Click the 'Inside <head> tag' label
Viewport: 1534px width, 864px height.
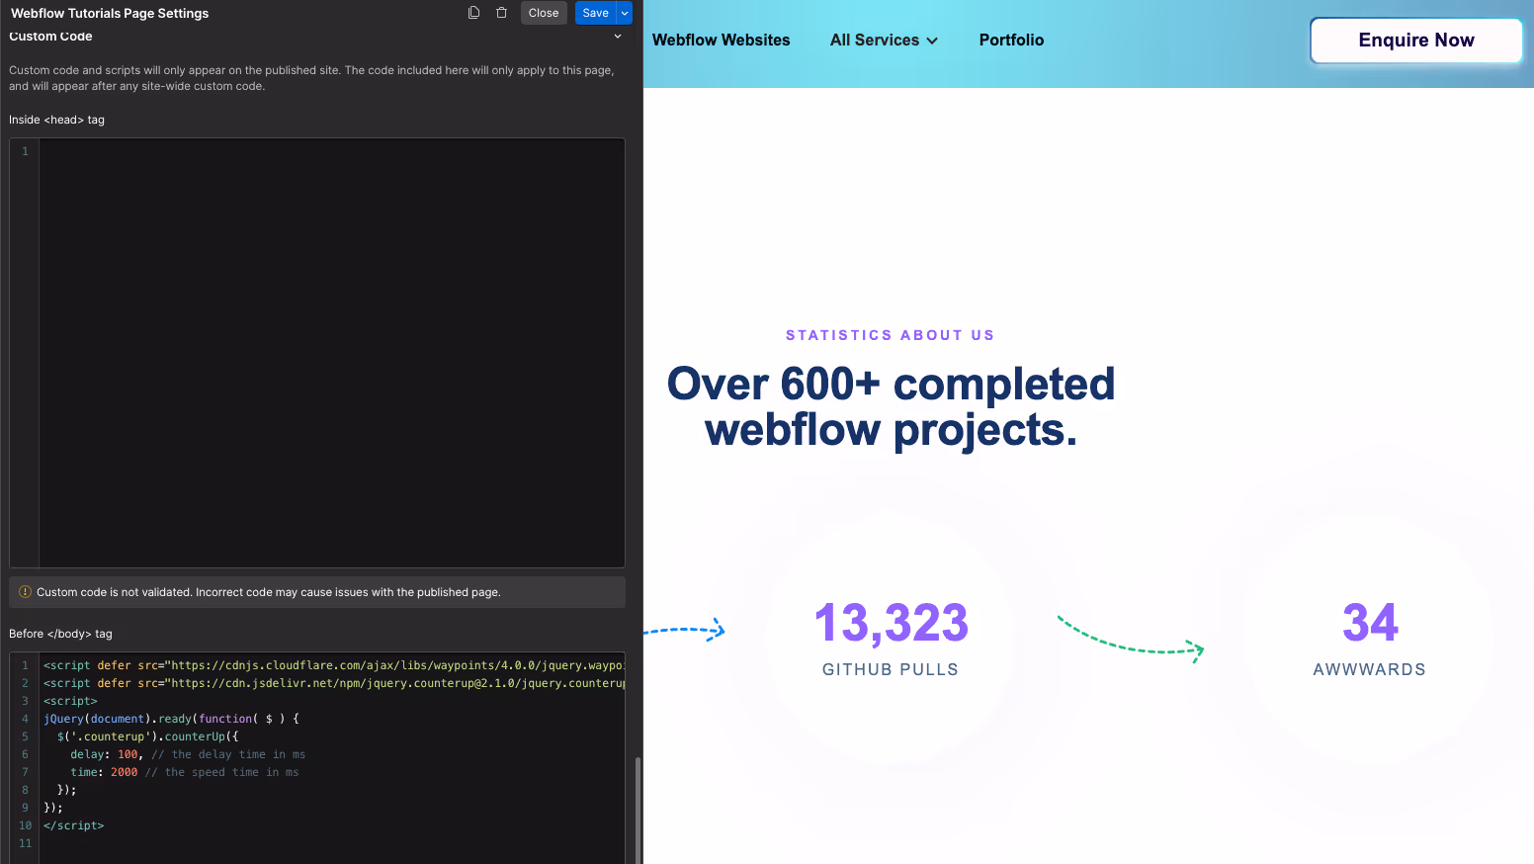pyautogui.click(x=56, y=120)
